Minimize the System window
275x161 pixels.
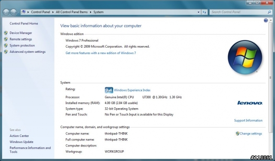250,3
